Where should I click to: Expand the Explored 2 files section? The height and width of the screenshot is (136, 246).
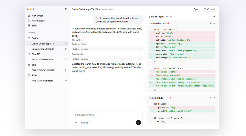pyautogui.click(x=79, y=44)
